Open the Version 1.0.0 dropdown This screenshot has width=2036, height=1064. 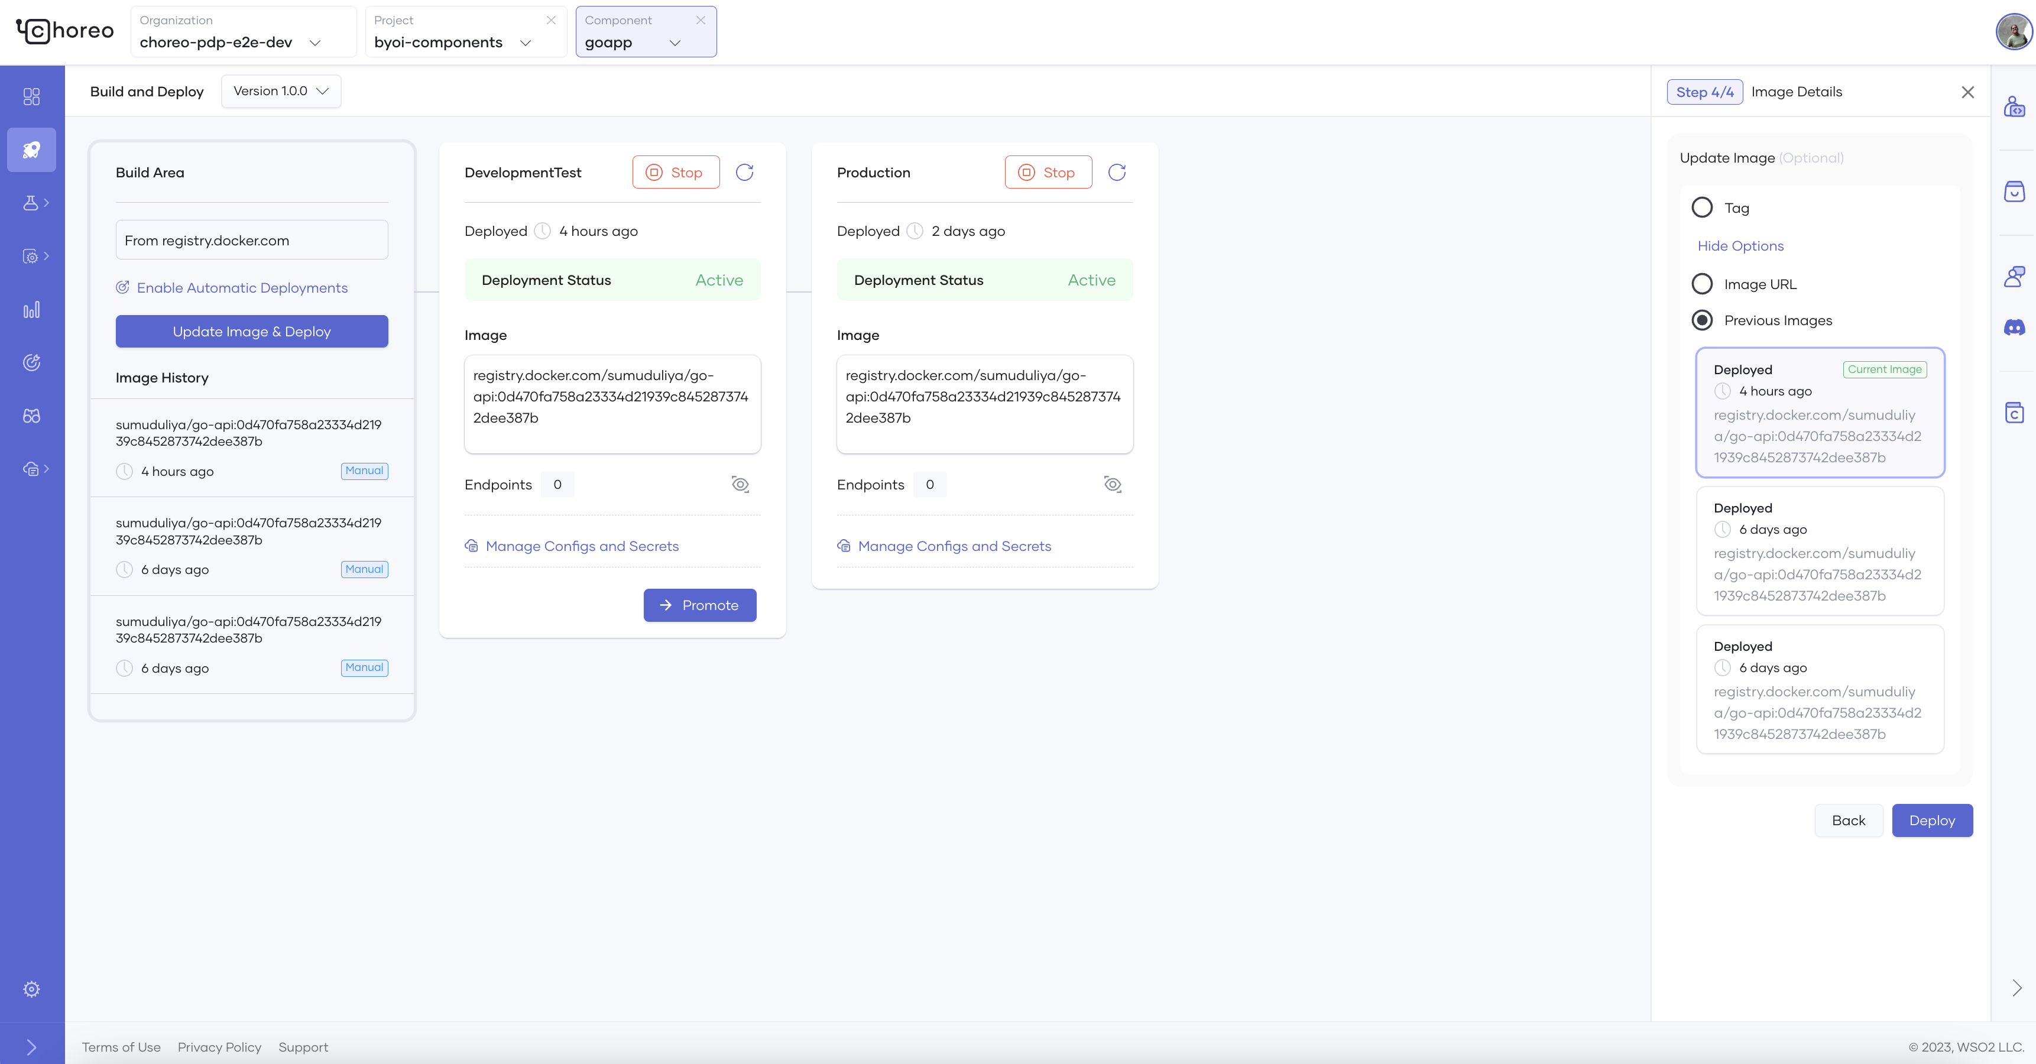(x=281, y=91)
